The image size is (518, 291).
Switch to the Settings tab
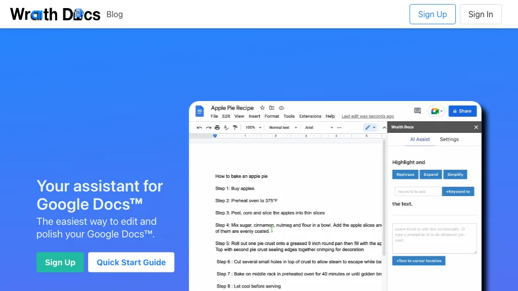pos(449,139)
